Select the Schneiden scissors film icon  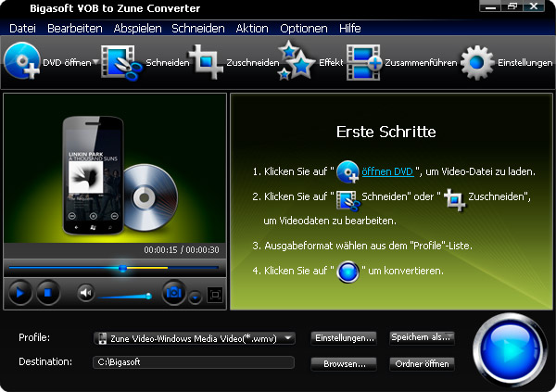tap(120, 62)
